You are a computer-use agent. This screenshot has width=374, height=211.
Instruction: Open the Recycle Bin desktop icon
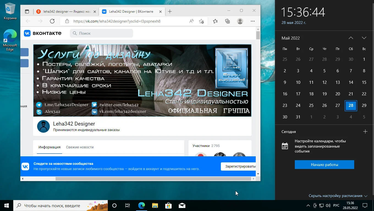point(10,11)
